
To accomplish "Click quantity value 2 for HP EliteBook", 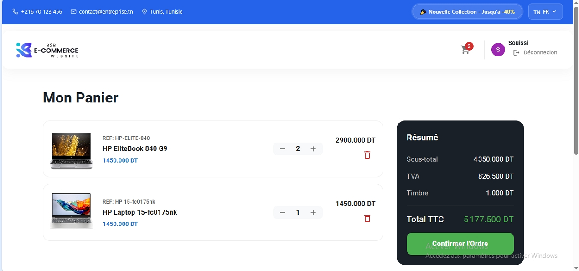I will pyautogui.click(x=298, y=149).
